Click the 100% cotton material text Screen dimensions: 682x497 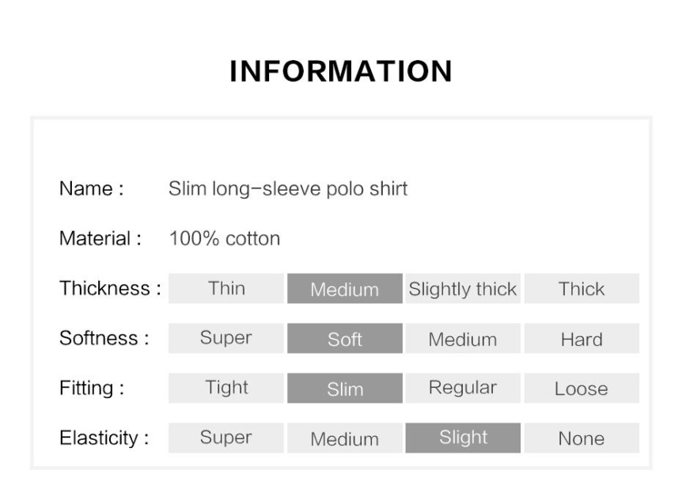[225, 239]
